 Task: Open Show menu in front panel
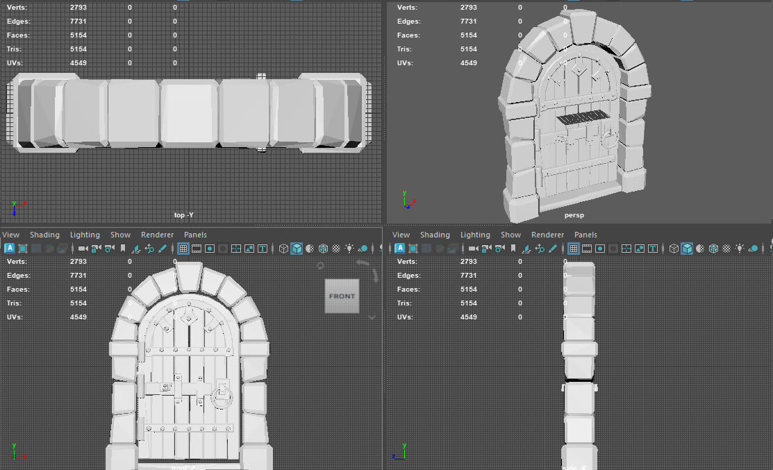point(120,235)
